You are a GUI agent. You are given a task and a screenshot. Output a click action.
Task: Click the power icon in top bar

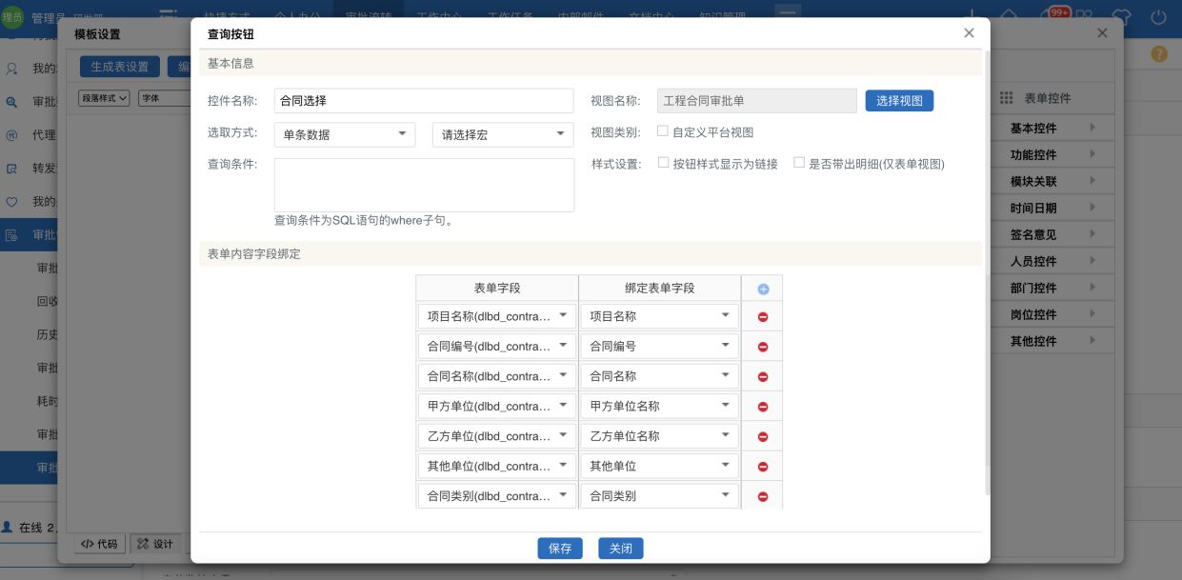[x=1158, y=16]
